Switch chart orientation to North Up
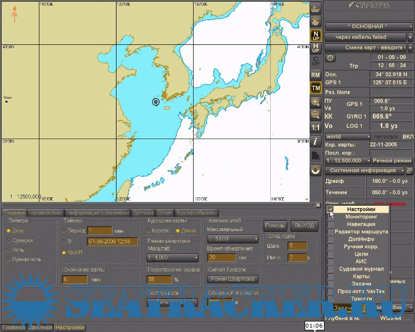Image resolution: width=415 pixels, height=332 pixels. pyautogui.click(x=316, y=35)
